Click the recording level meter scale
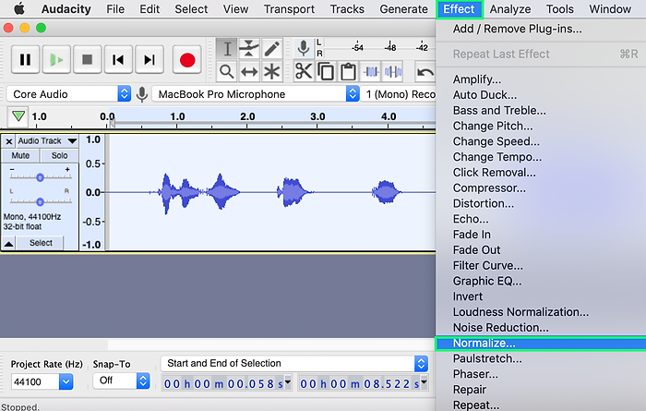Viewport: 646px width, 411px height. 379,47
